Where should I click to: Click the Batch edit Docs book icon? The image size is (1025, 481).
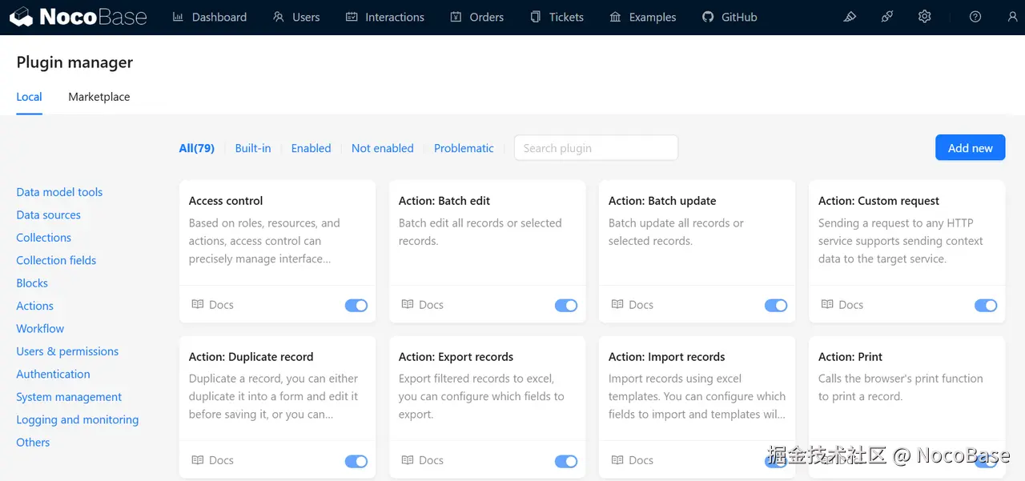[408, 304]
